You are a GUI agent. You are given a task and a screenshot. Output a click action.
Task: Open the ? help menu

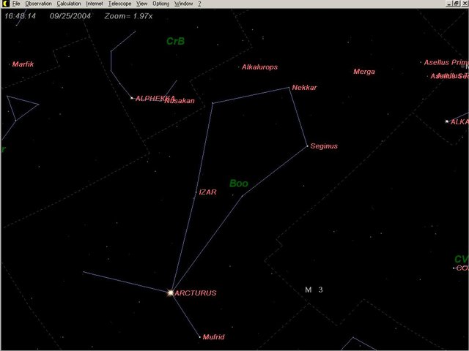coord(199,4)
